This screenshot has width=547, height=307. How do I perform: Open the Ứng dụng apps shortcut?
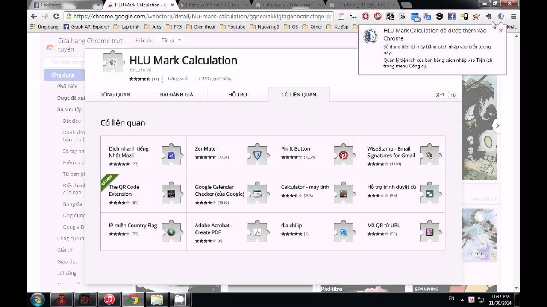[45, 26]
